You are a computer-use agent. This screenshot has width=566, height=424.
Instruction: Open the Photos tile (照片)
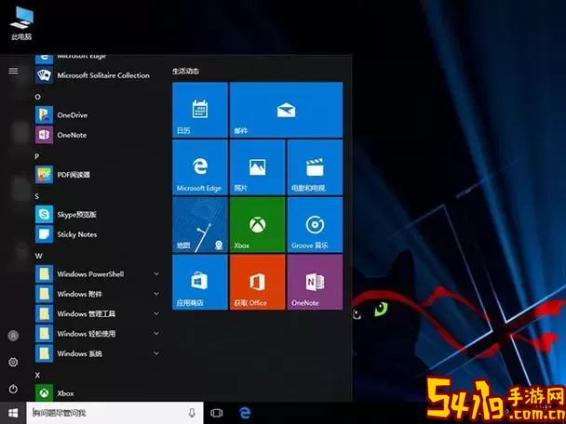(257, 167)
